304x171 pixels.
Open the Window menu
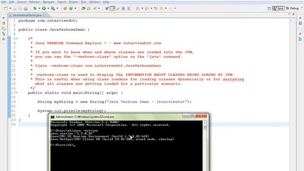coord(95,2)
